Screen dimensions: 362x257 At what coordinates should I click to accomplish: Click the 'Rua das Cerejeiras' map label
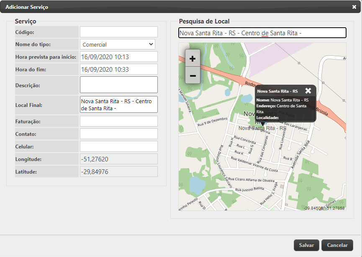click(x=263, y=149)
